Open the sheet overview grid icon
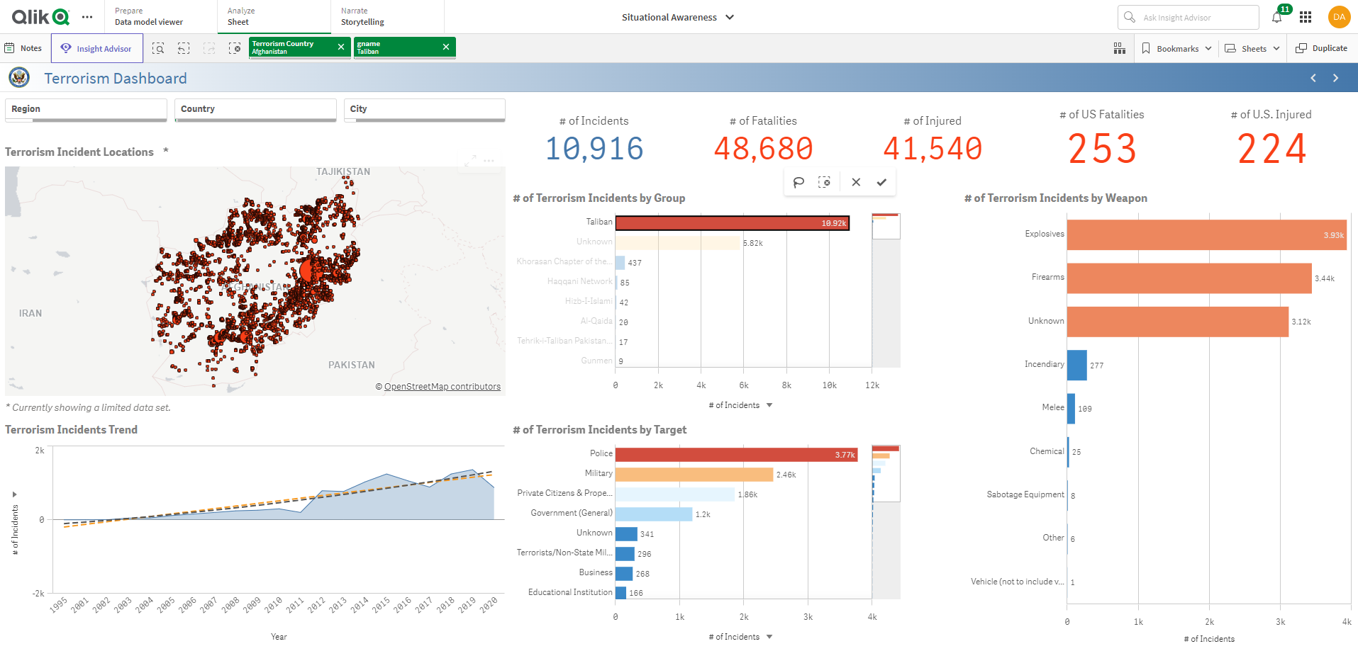Image resolution: width=1358 pixels, height=651 pixels. [x=1119, y=47]
